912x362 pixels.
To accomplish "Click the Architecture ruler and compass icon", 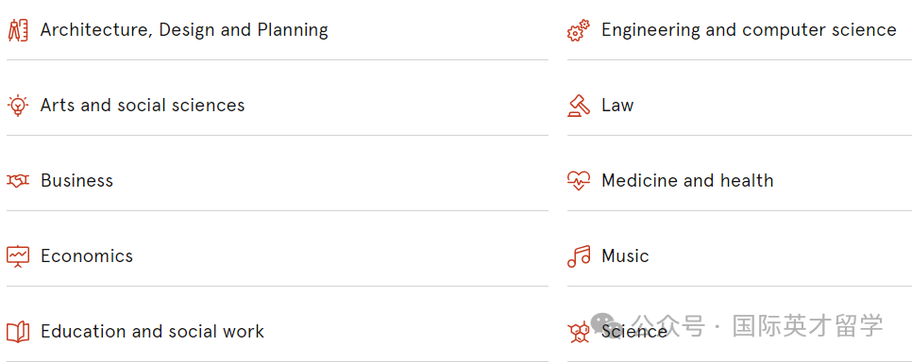I will pyautogui.click(x=18, y=30).
